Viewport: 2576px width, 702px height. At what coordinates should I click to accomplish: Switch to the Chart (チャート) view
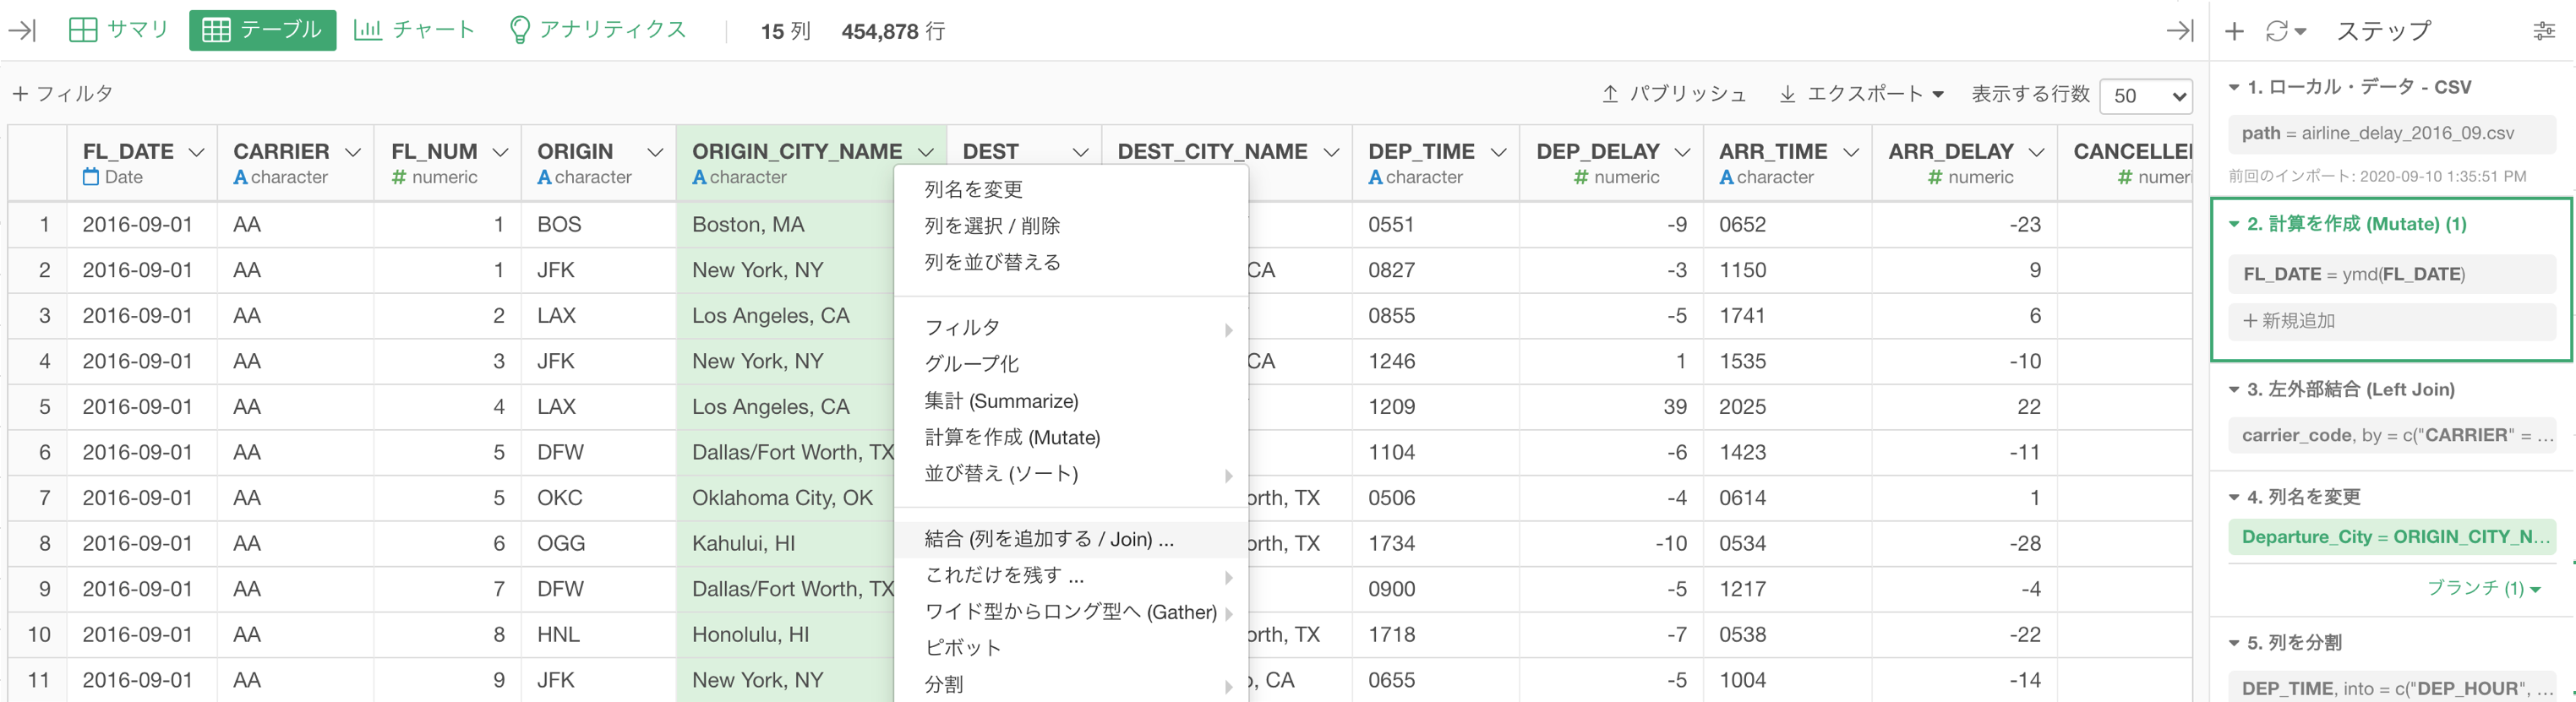[x=414, y=30]
